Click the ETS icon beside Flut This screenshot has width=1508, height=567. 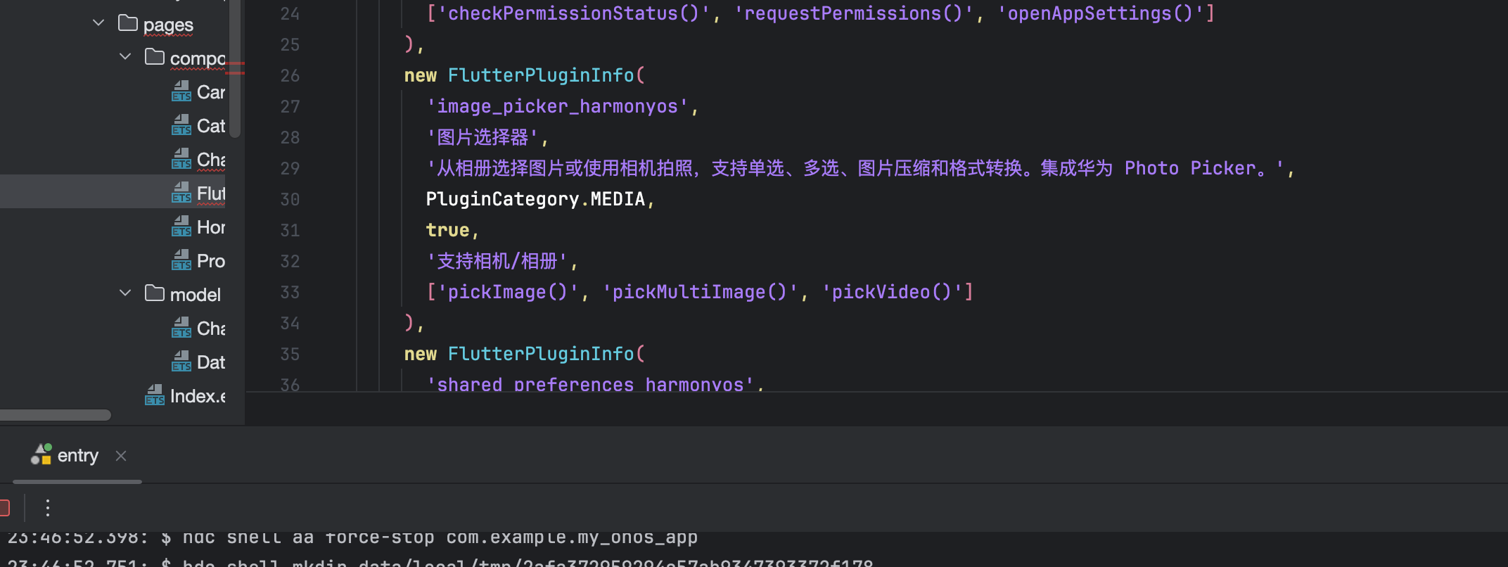coord(181,193)
